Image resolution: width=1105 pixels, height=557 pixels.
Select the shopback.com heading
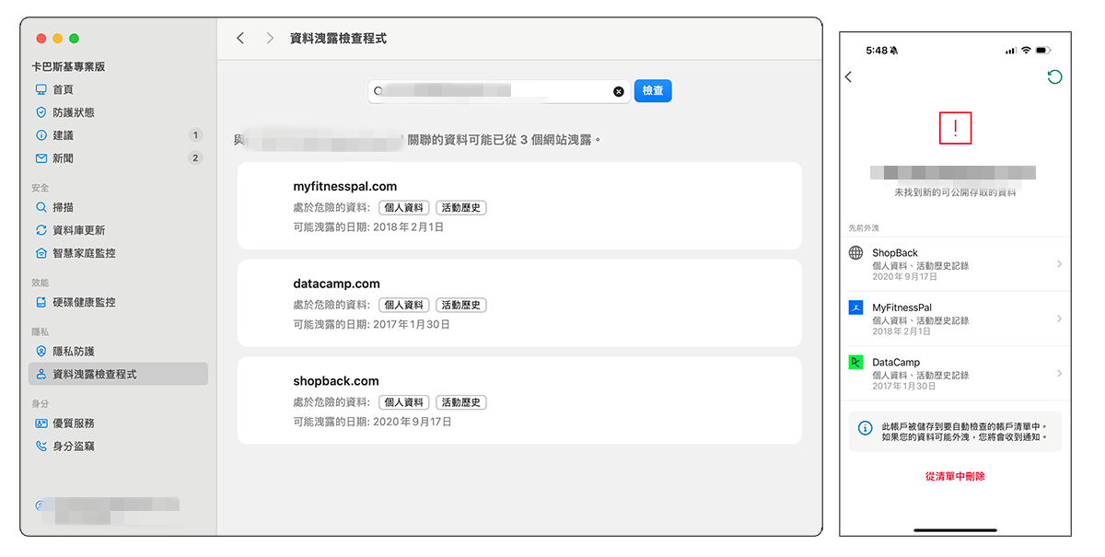coord(336,381)
